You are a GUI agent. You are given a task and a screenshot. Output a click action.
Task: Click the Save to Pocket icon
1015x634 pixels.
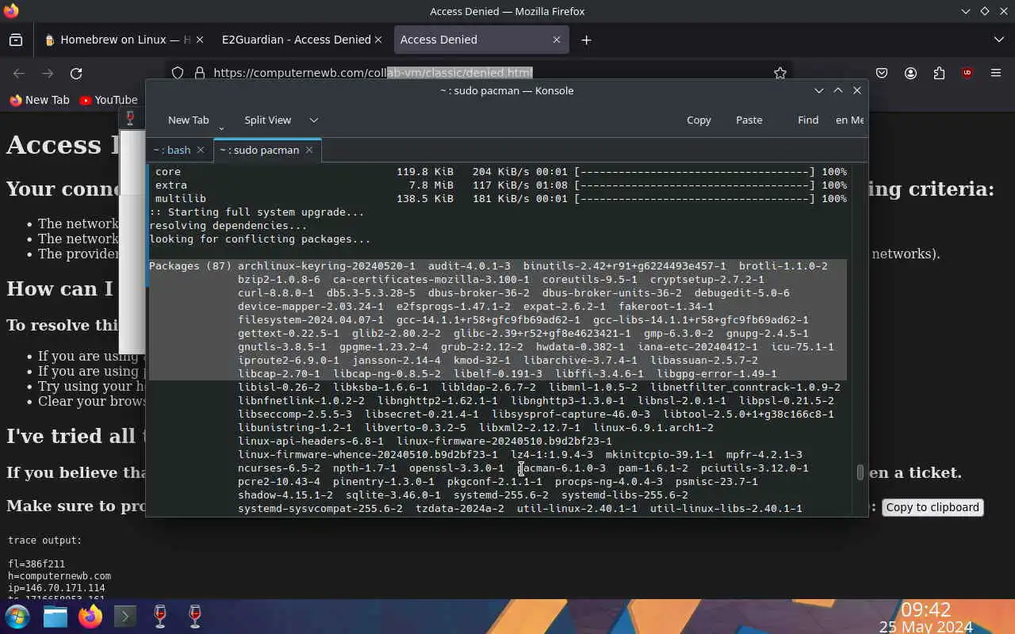(x=882, y=73)
